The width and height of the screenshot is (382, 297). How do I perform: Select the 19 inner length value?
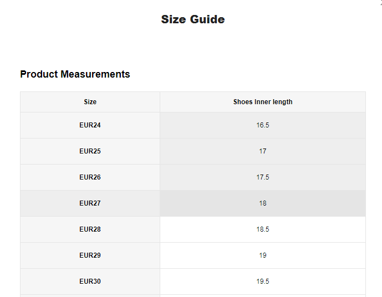[262, 255]
